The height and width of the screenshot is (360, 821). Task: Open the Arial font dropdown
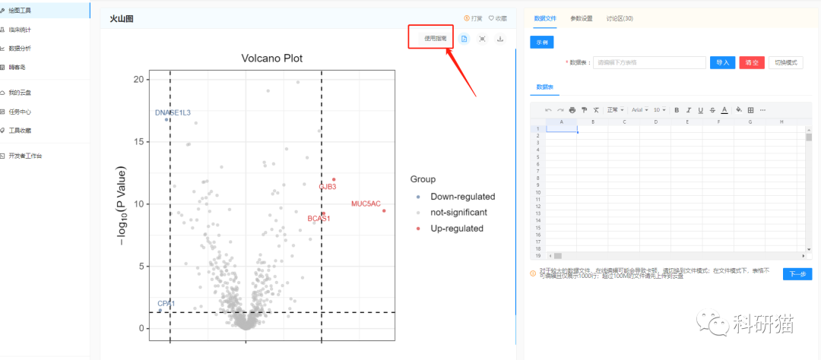tap(640, 110)
